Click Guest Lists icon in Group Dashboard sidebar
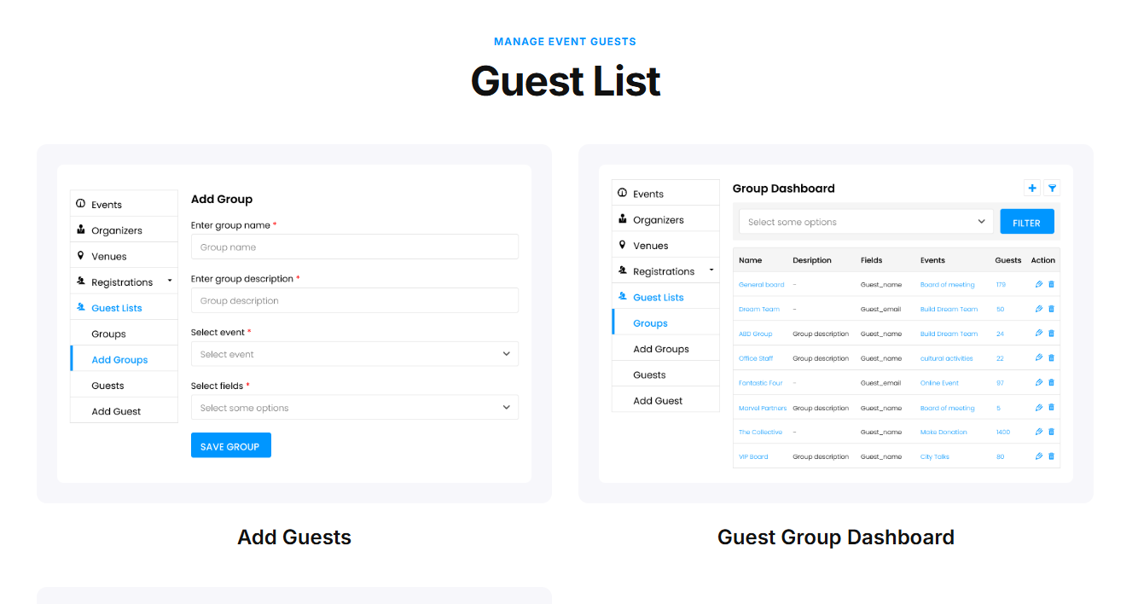Viewport: 1138px width, 604px height. coord(623,296)
